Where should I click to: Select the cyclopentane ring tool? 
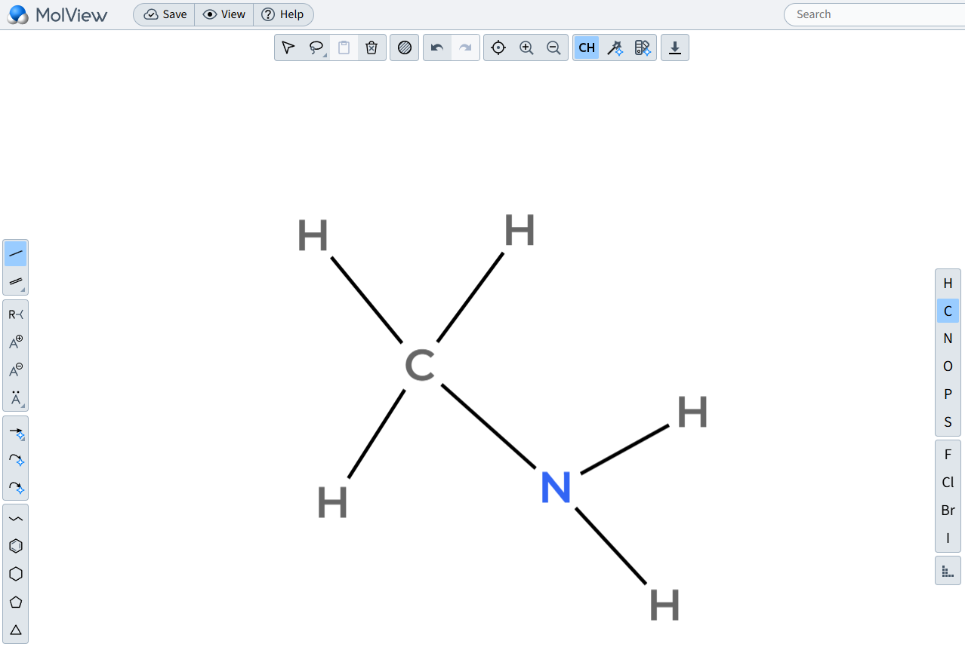point(16,602)
